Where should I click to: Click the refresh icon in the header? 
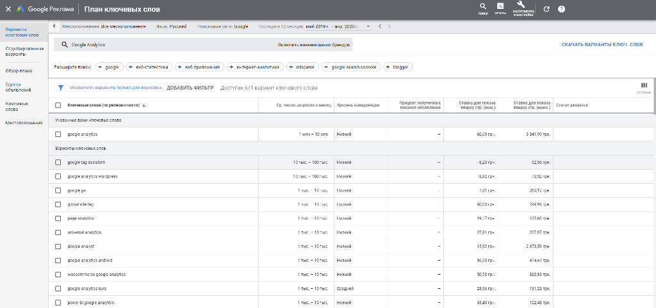546,9
